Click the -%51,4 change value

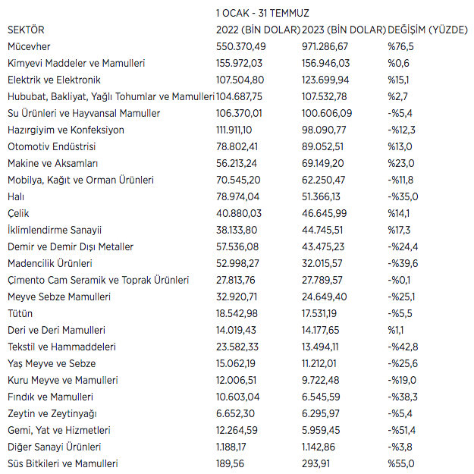tap(402, 430)
